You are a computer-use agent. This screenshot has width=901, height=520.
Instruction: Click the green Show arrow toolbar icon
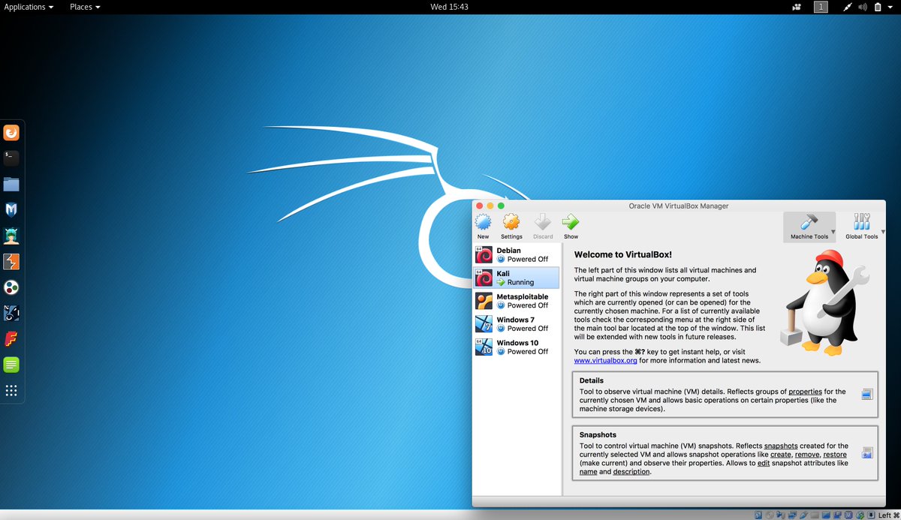571,222
